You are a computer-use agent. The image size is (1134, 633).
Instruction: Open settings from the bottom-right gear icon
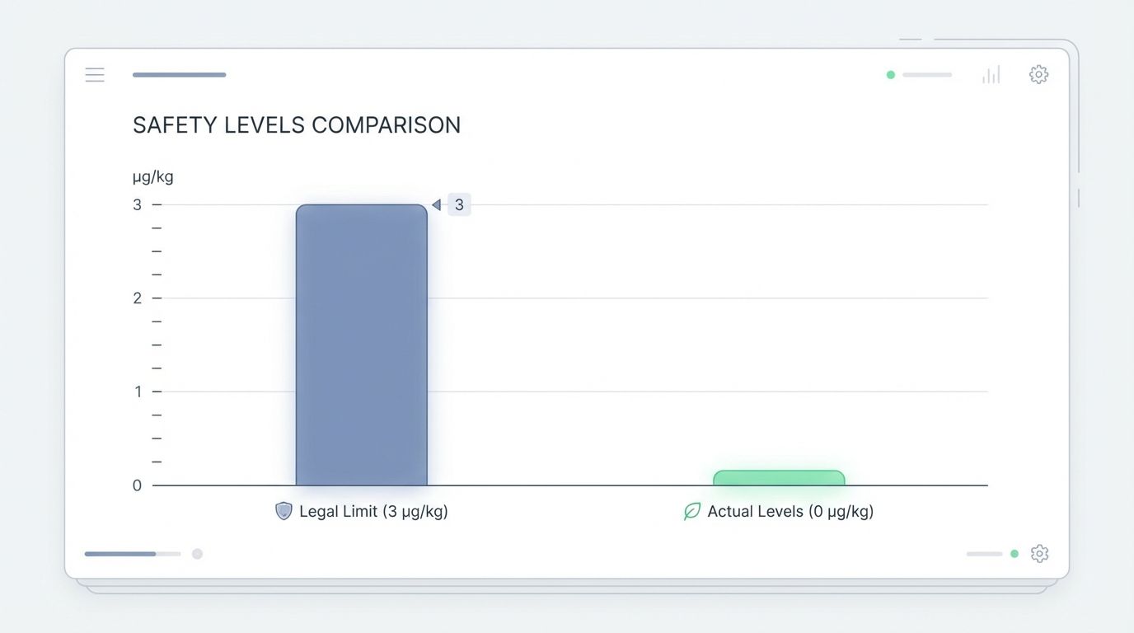point(1039,554)
